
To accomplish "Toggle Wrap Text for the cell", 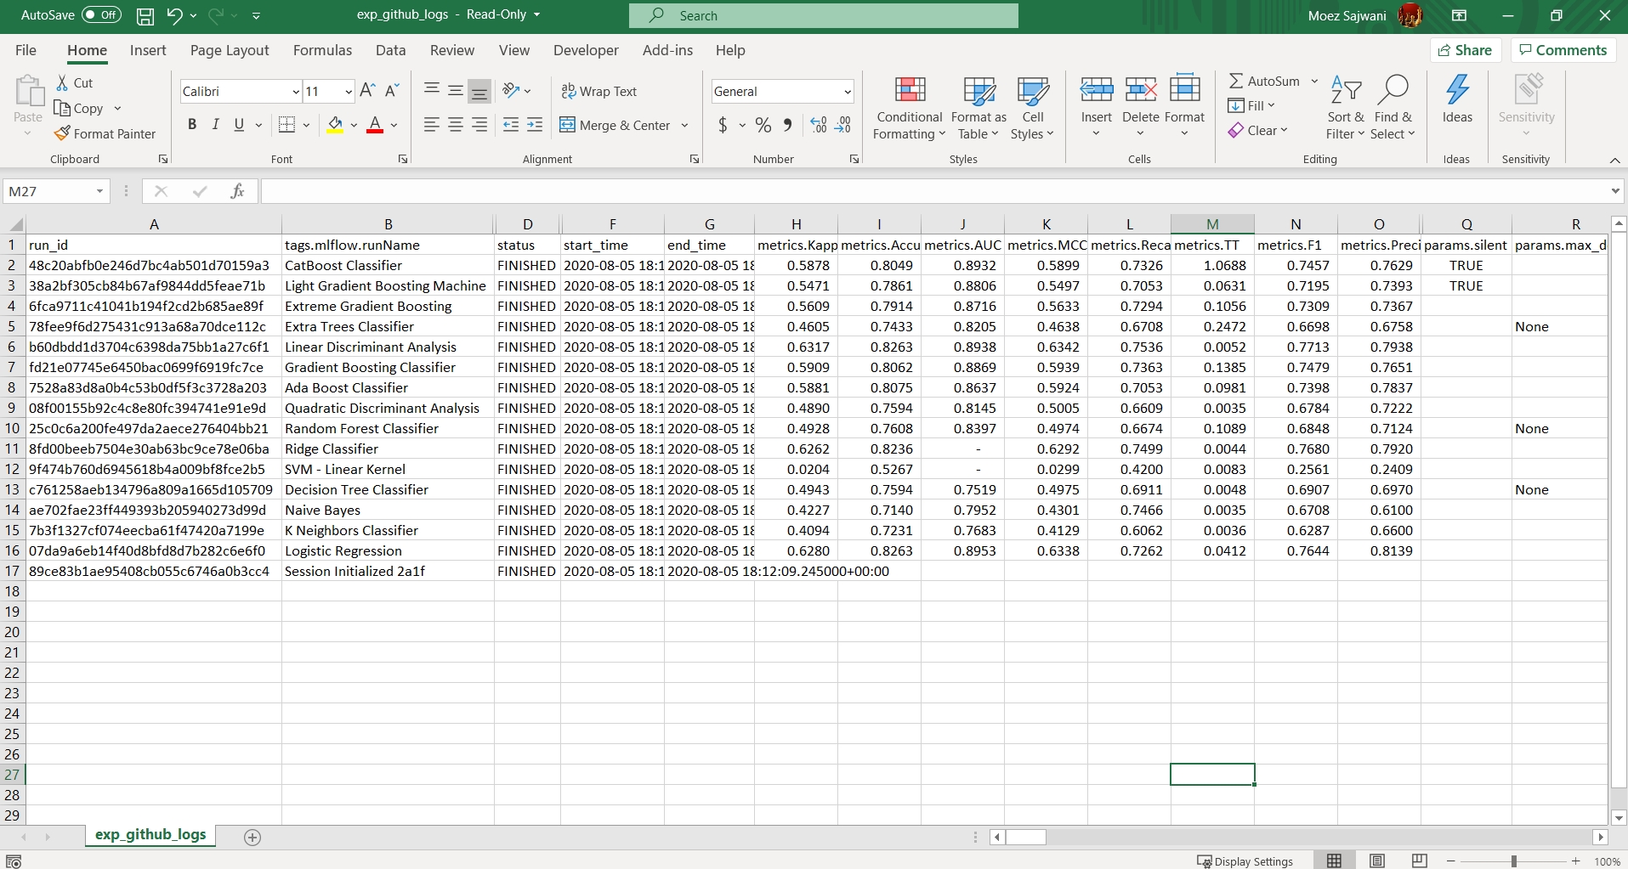I will (598, 92).
